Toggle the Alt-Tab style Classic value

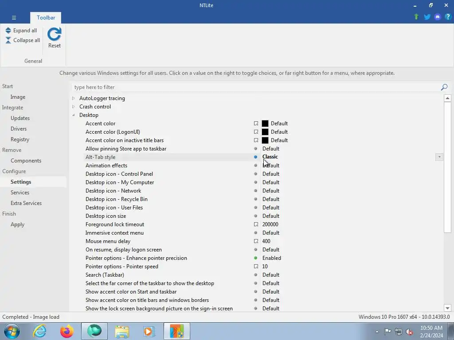tap(270, 157)
